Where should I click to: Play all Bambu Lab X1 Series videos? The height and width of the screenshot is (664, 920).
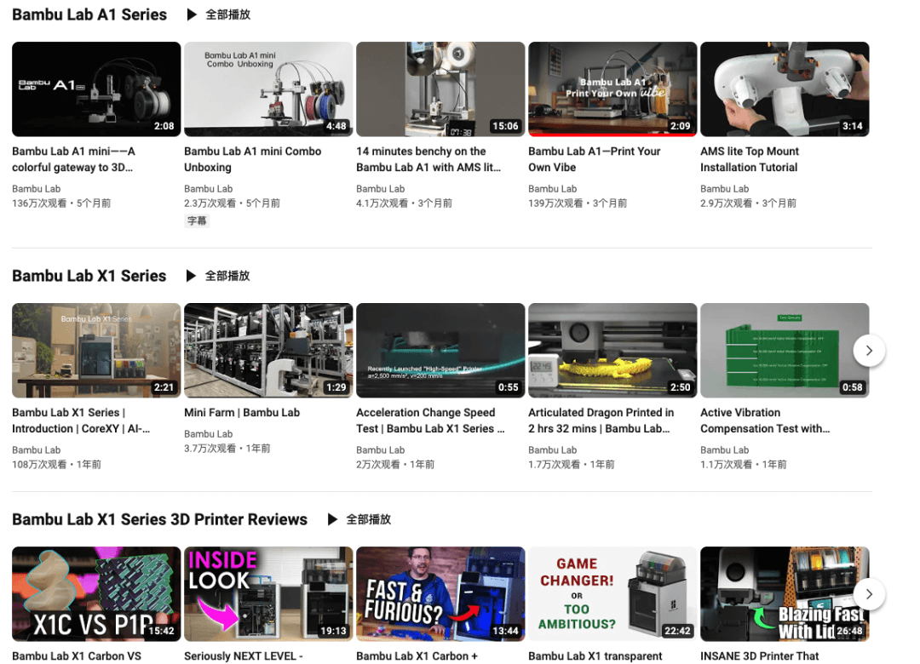218,276
